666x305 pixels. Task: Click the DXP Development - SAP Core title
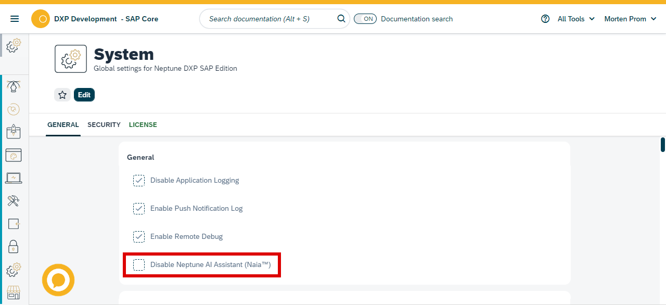[106, 19]
